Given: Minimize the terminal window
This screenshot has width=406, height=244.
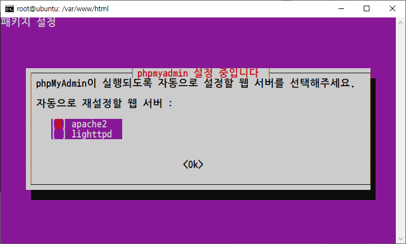Looking at the screenshot, I should click(x=341, y=8).
